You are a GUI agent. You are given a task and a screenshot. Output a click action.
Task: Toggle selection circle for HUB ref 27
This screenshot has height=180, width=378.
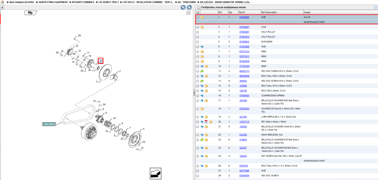198,171
